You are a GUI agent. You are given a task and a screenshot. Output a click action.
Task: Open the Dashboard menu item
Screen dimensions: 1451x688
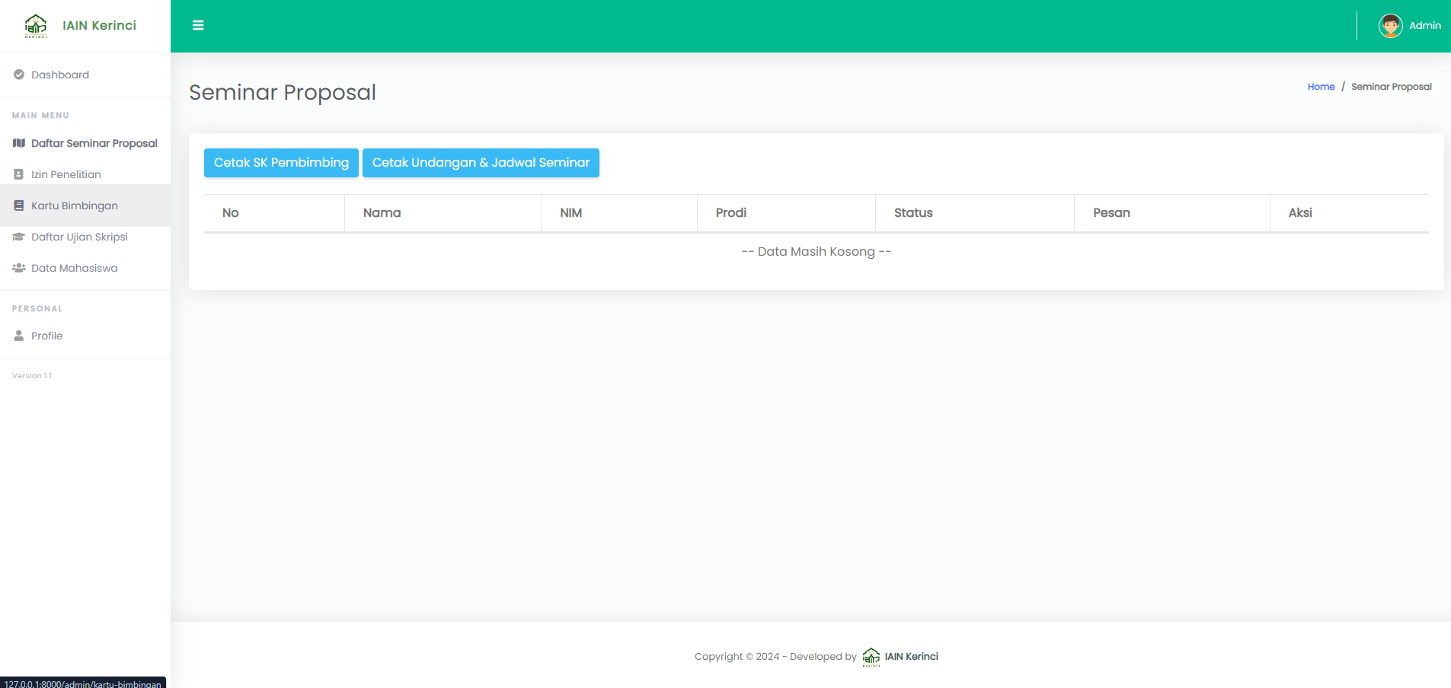tap(85, 75)
